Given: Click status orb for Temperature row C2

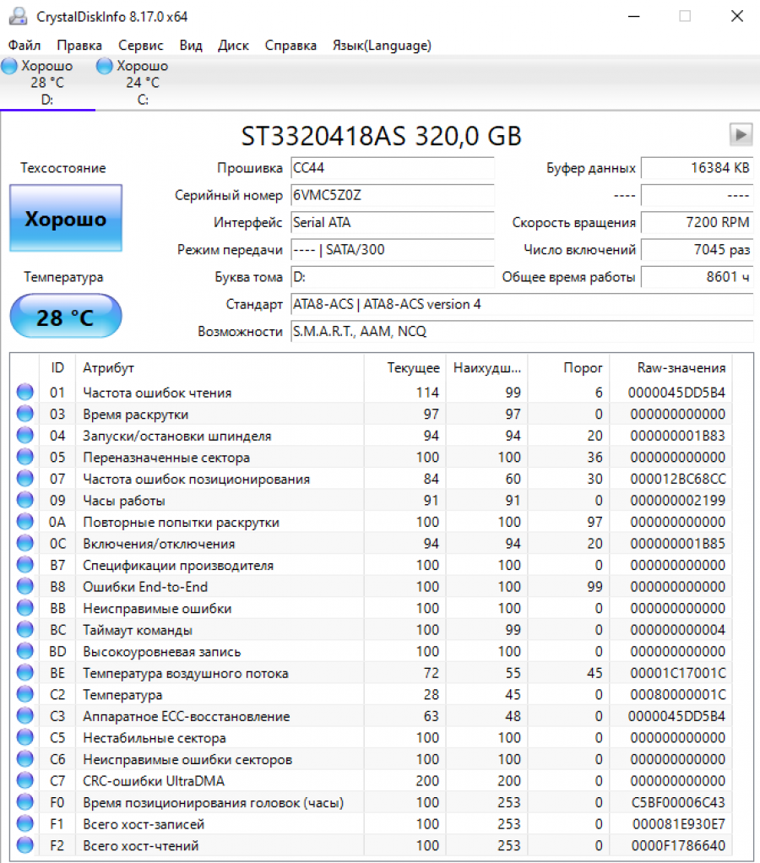Looking at the screenshot, I should (x=25, y=695).
